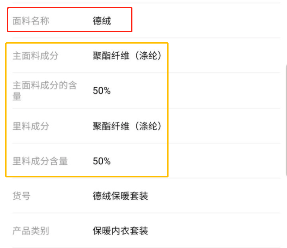Screen dimensions: 287x248
Task: Click the 产品类别 label
Action: 30,231
